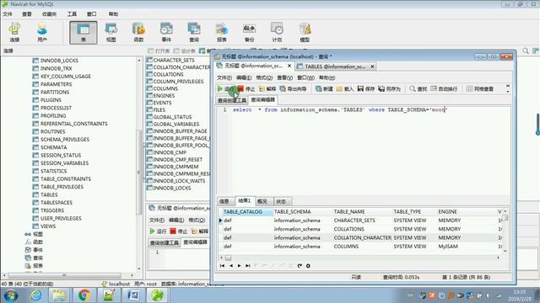Switch to 查询编辑器 query editor tab

[x=262, y=99]
